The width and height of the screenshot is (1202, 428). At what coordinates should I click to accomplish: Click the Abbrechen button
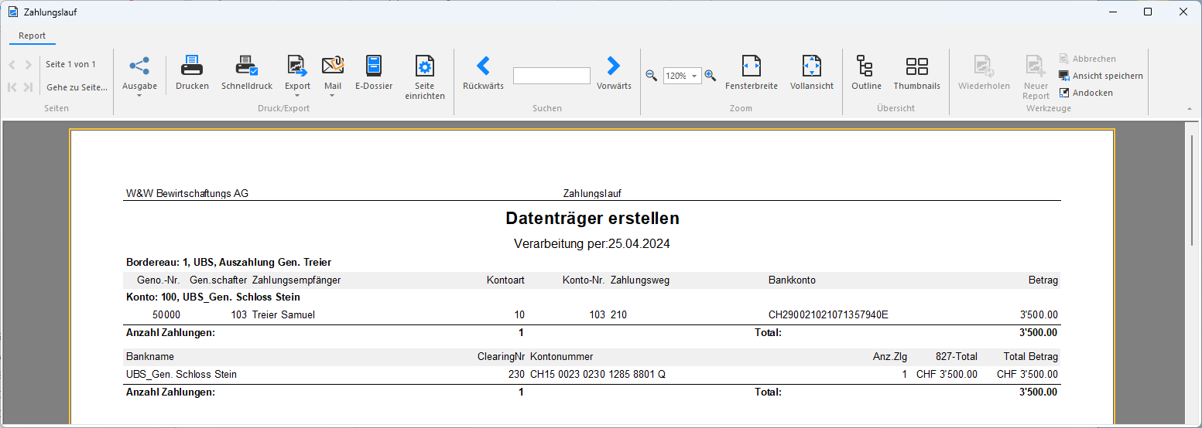pyautogui.click(x=1087, y=59)
